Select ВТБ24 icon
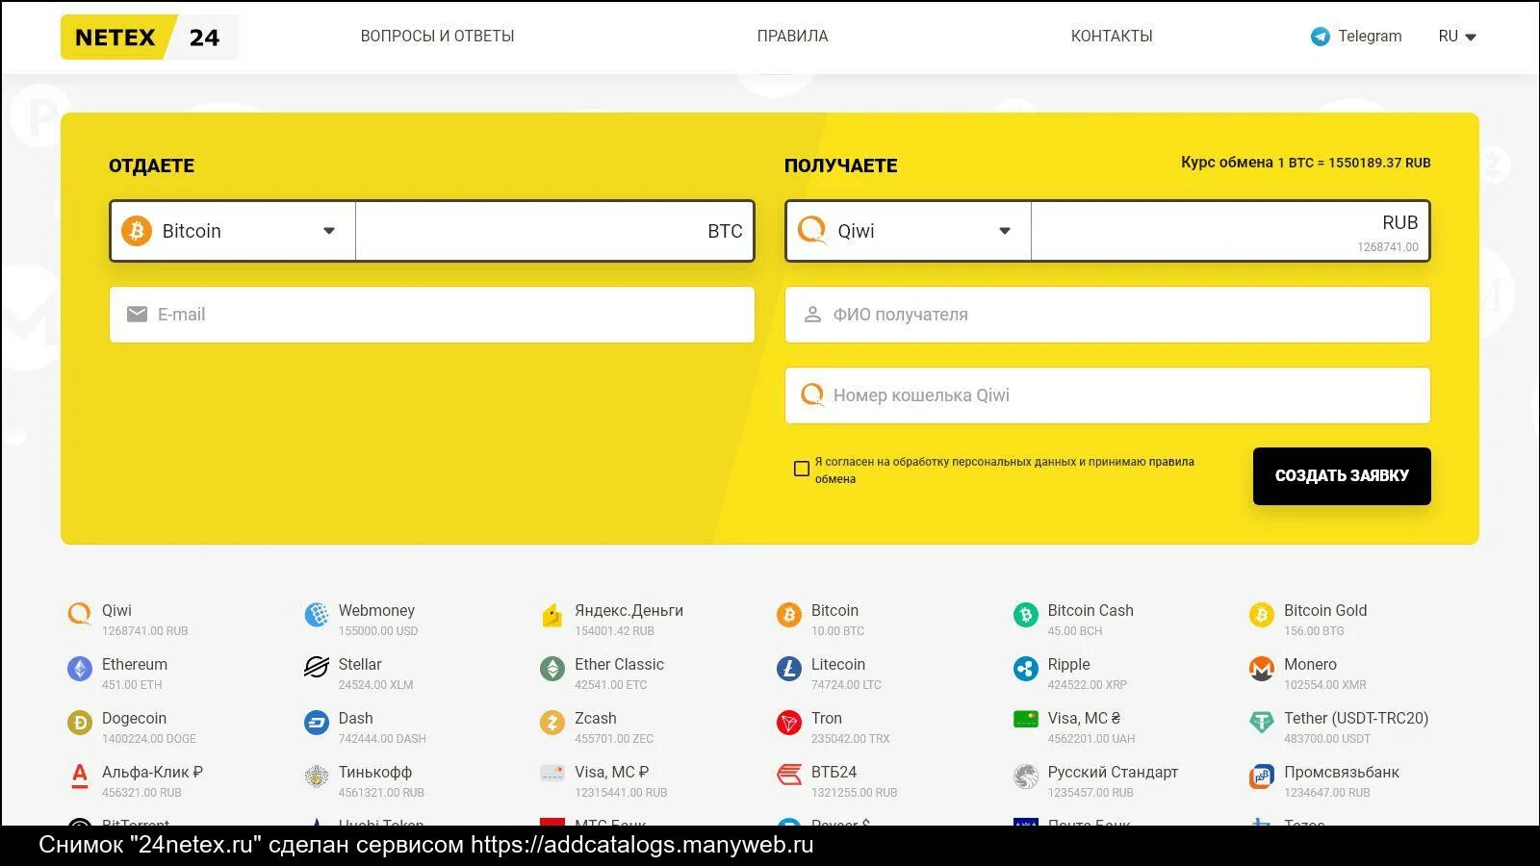Viewport: 1540px width, 866px height. tap(789, 775)
